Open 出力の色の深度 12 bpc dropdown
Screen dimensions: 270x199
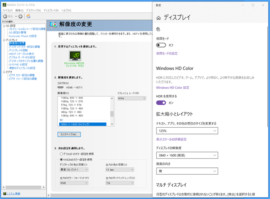[120, 170]
